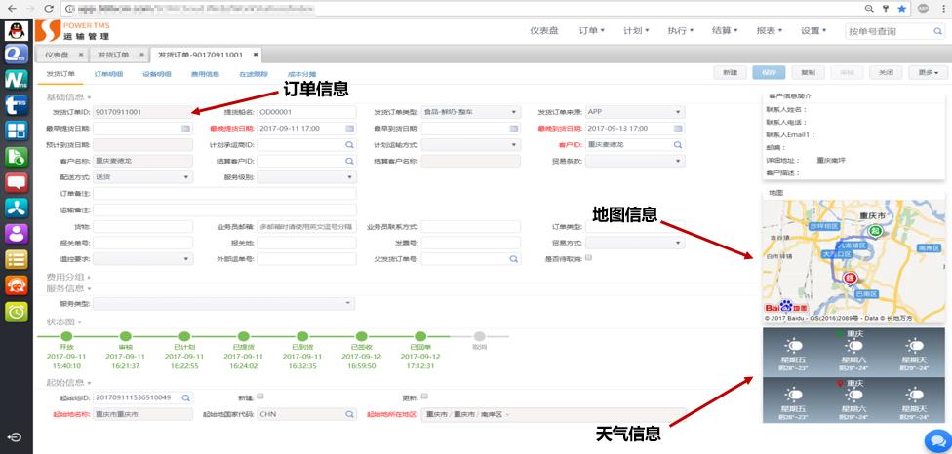Click the red chat bubble sidebar icon

click(x=17, y=182)
